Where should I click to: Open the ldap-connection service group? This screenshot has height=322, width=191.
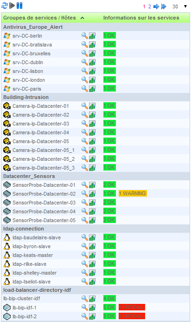point(24,229)
